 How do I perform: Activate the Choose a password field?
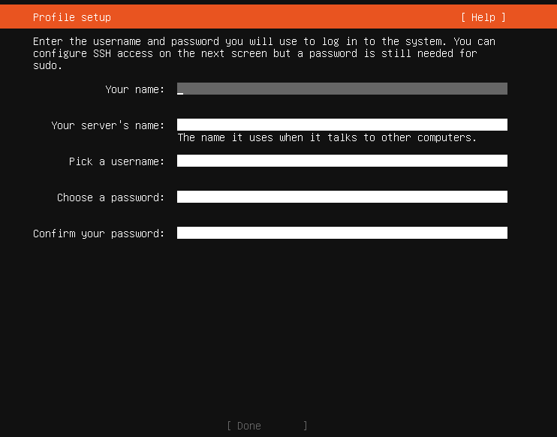pos(342,197)
